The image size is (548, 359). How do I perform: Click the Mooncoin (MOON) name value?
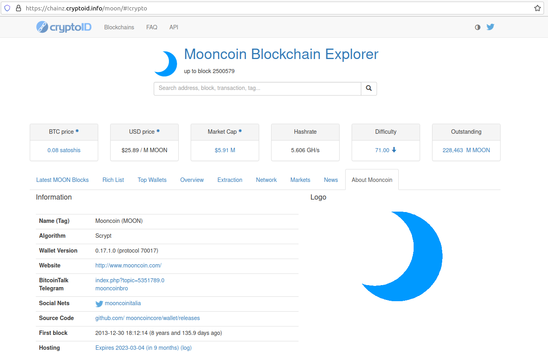pyautogui.click(x=119, y=221)
